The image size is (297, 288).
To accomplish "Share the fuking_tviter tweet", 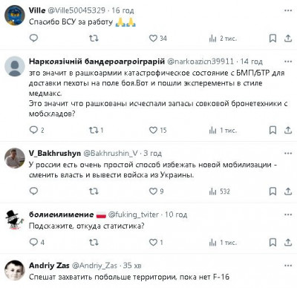I will click(x=288, y=242).
